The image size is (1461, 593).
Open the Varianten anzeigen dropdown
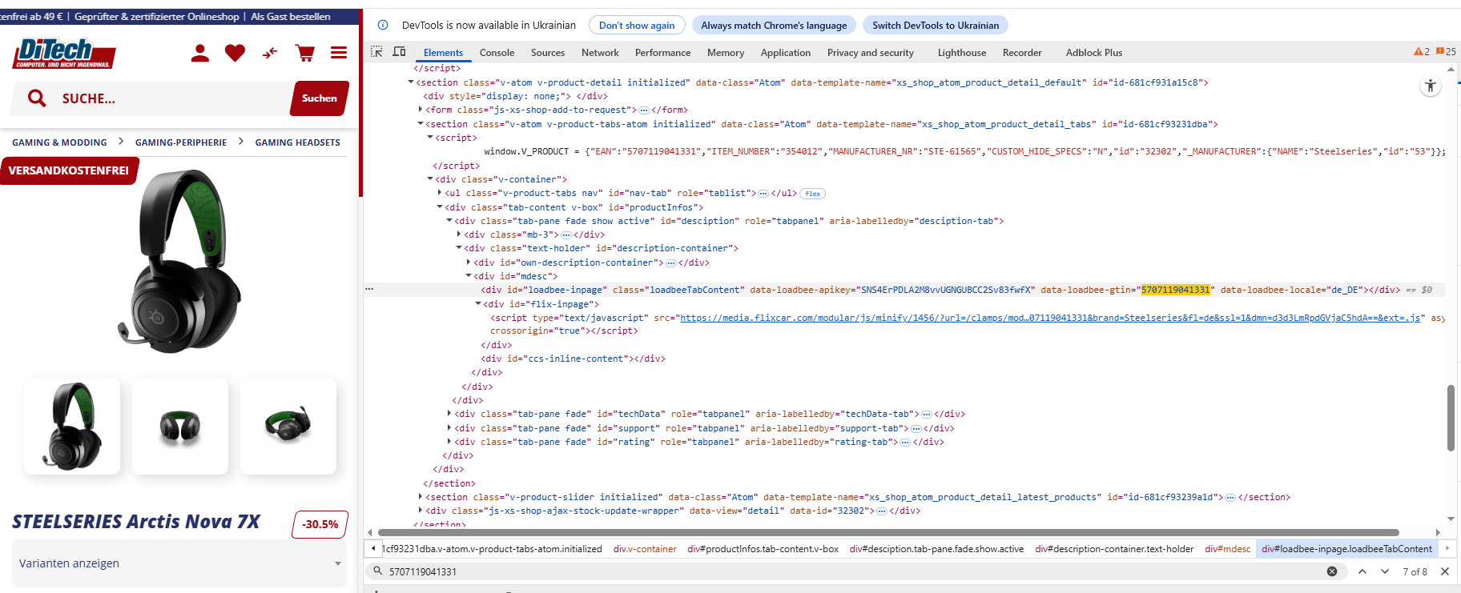179,563
